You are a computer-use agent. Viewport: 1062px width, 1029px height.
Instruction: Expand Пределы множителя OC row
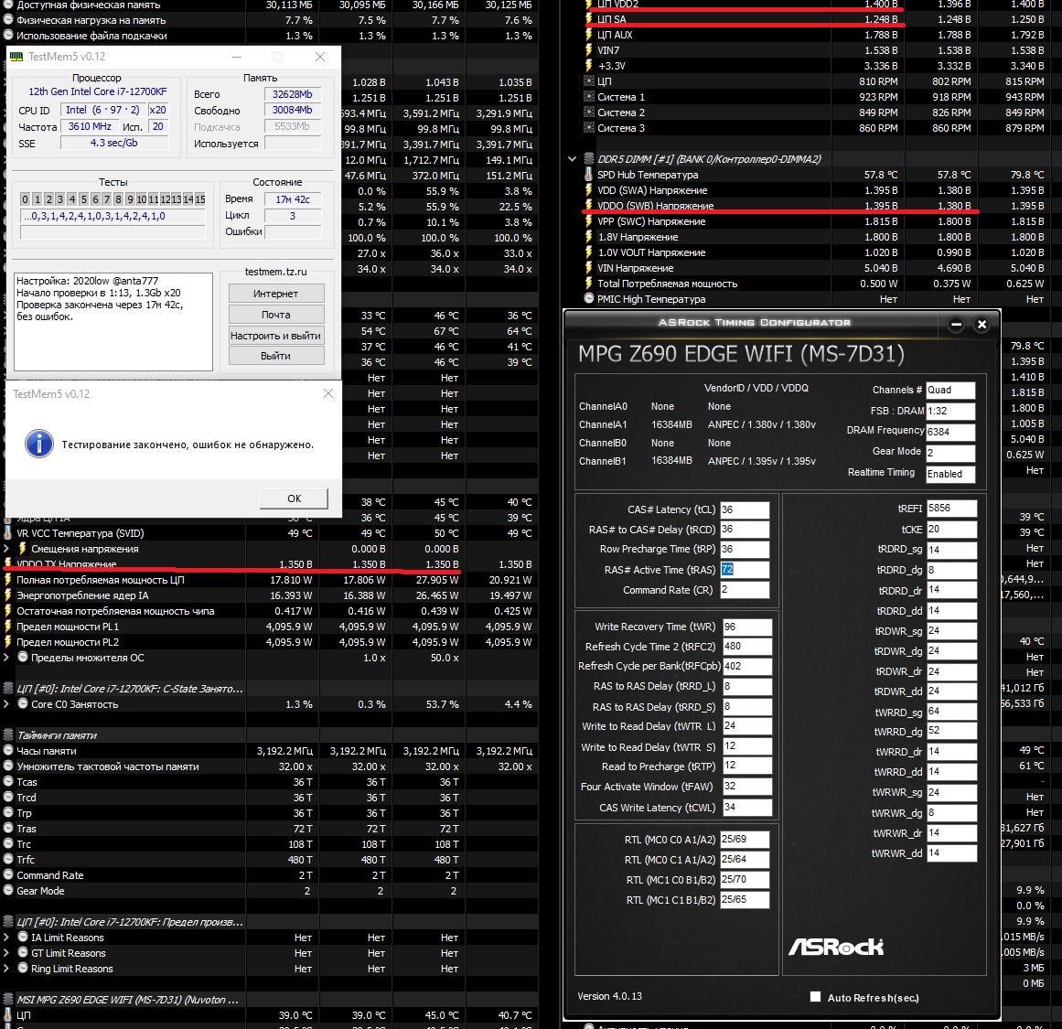pyautogui.click(x=6, y=658)
